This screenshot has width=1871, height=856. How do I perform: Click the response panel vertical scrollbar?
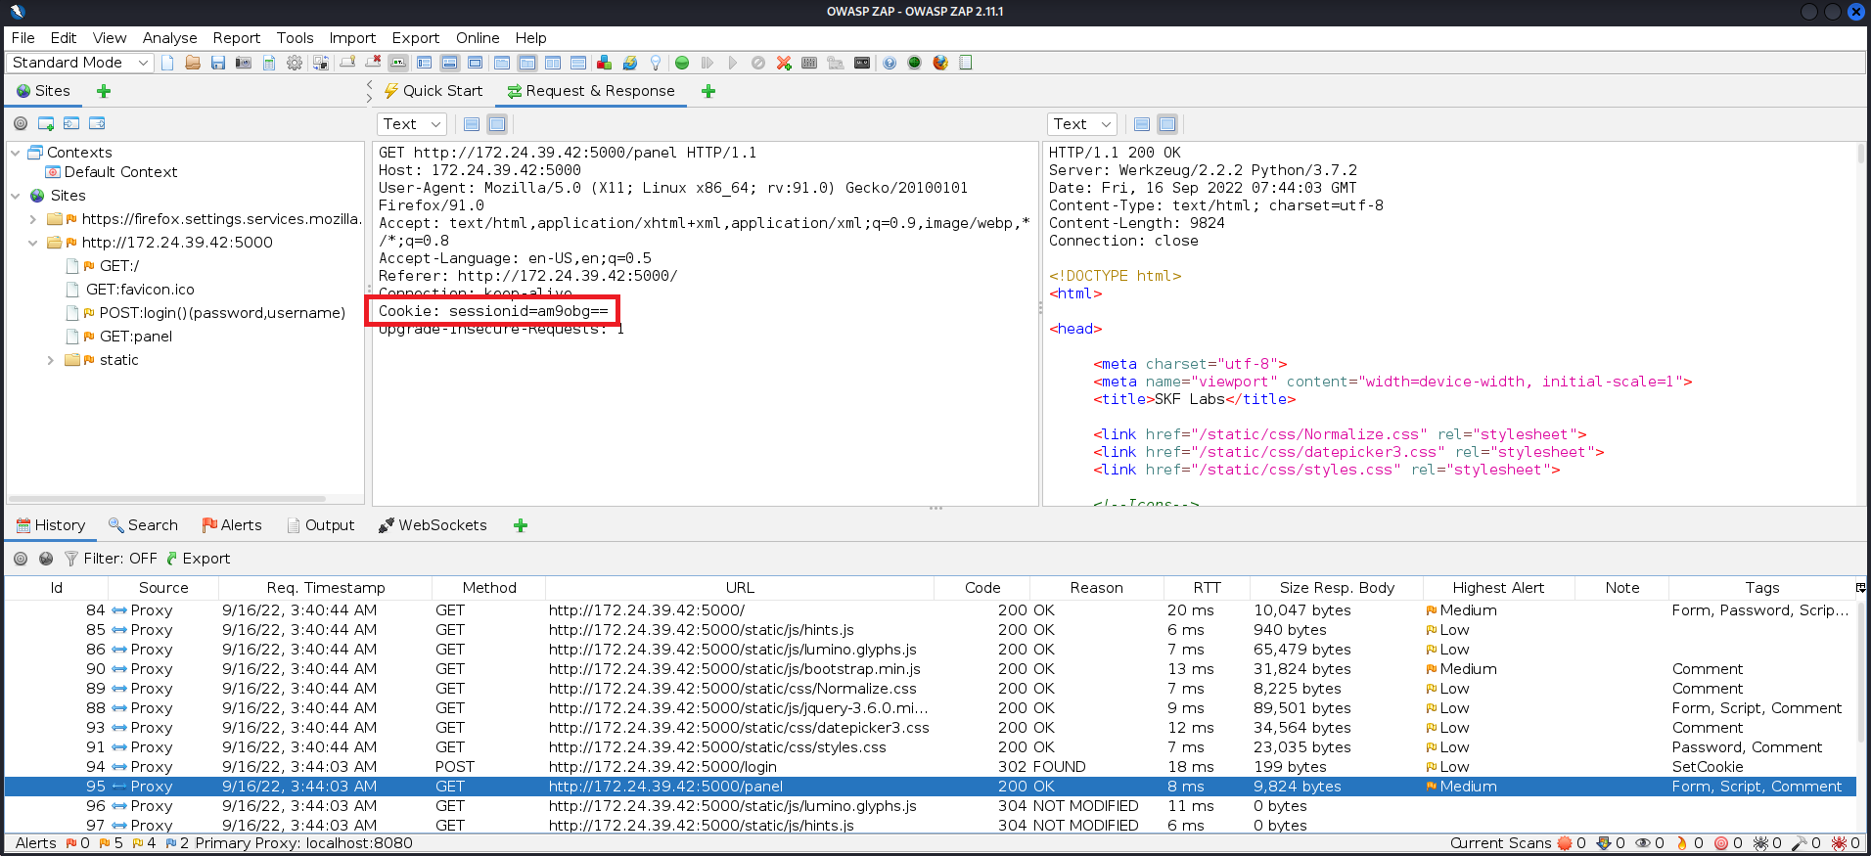[1861, 153]
